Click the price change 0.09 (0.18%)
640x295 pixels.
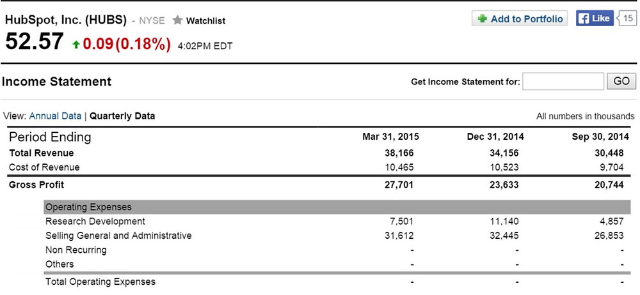pyautogui.click(x=127, y=45)
